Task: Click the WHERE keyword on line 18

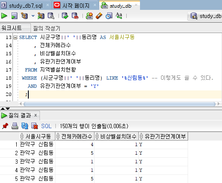Action: pos(29,78)
